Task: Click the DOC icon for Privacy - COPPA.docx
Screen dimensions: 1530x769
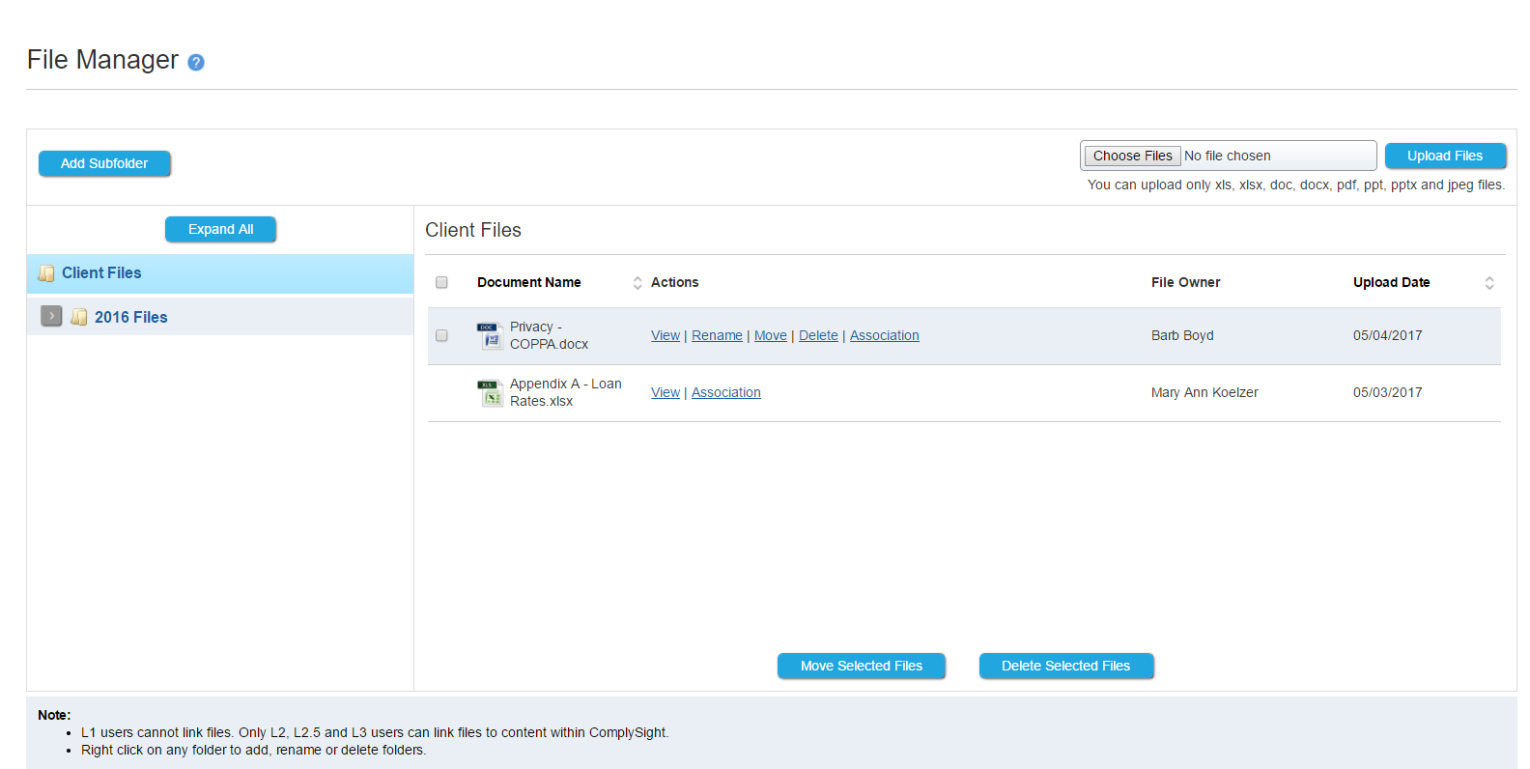Action: [x=491, y=335]
